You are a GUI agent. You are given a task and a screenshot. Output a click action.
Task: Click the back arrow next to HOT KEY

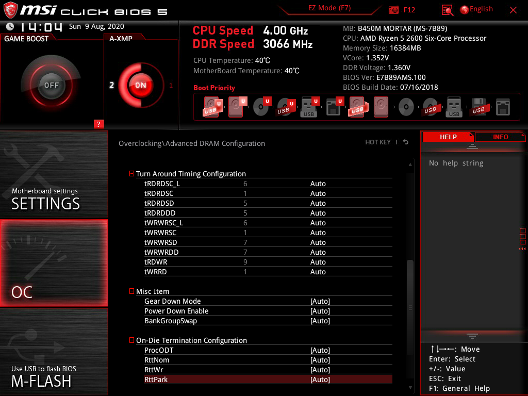click(405, 142)
